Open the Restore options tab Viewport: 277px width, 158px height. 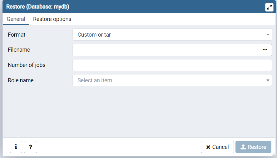pos(52,19)
